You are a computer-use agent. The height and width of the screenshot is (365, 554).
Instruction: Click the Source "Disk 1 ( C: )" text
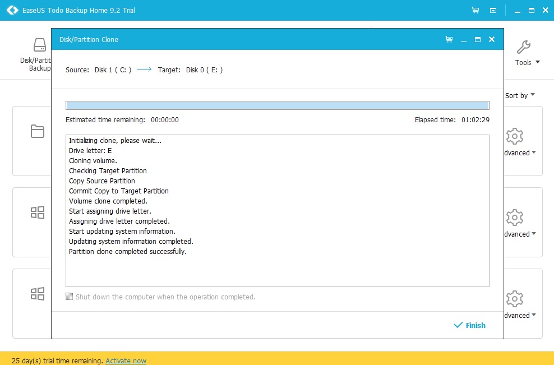(113, 70)
